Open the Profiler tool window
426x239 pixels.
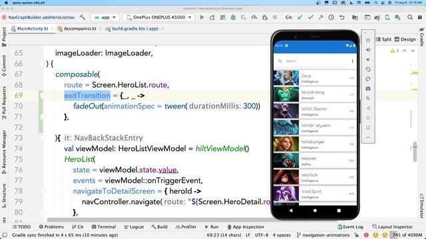(x=186, y=227)
